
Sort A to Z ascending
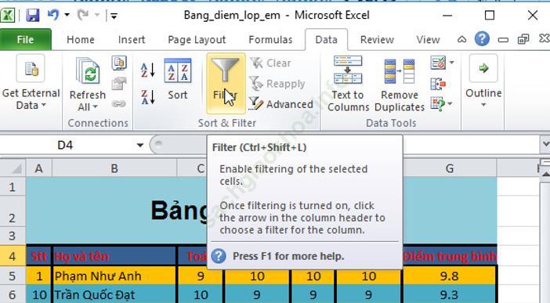click(147, 70)
